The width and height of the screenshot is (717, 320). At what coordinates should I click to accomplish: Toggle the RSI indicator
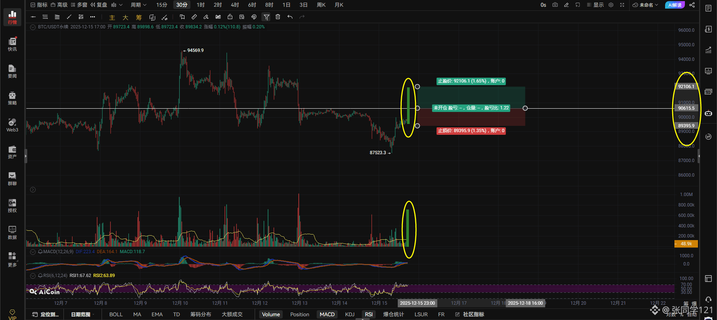click(369, 314)
